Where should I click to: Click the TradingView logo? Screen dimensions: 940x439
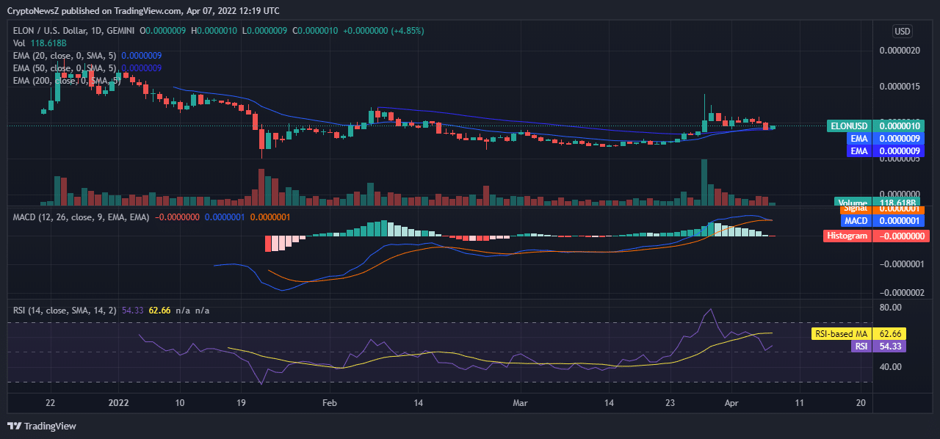(42, 426)
